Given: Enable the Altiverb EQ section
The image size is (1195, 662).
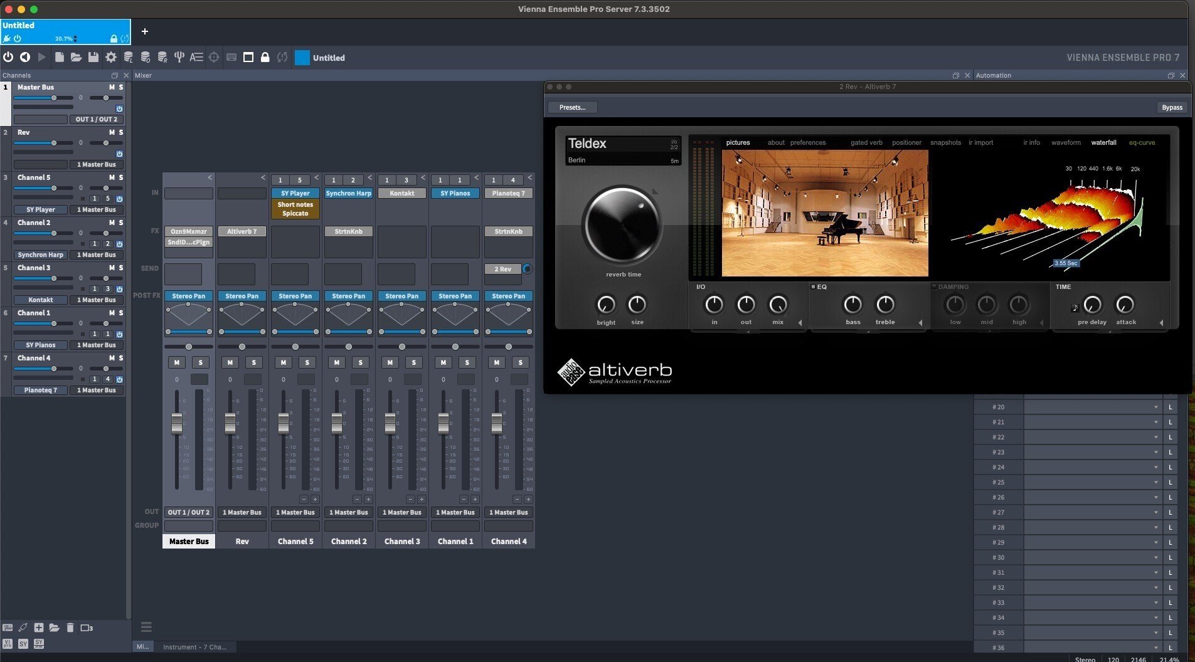Looking at the screenshot, I should pyautogui.click(x=813, y=286).
